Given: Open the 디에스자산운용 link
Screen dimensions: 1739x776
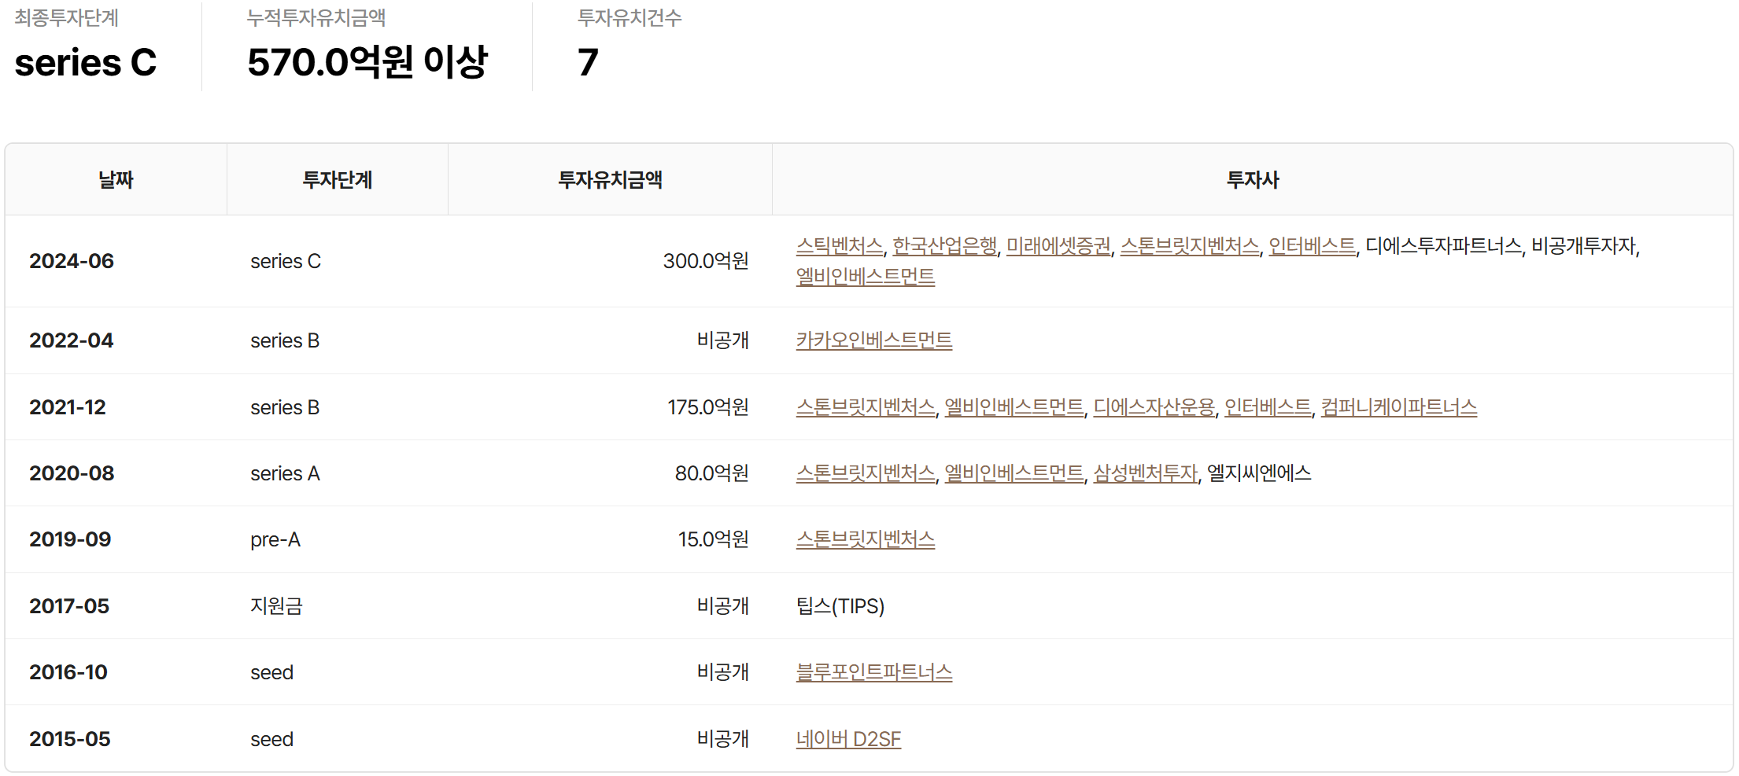Looking at the screenshot, I should (1154, 407).
